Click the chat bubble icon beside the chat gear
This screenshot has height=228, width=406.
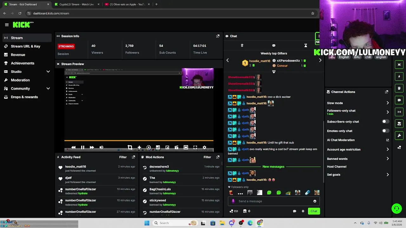click(294, 211)
